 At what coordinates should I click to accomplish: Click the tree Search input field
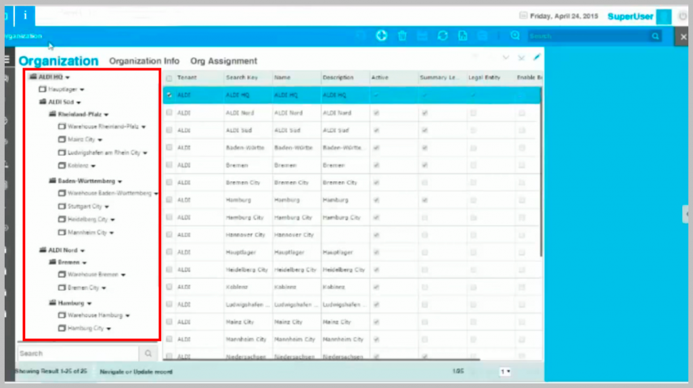point(79,353)
